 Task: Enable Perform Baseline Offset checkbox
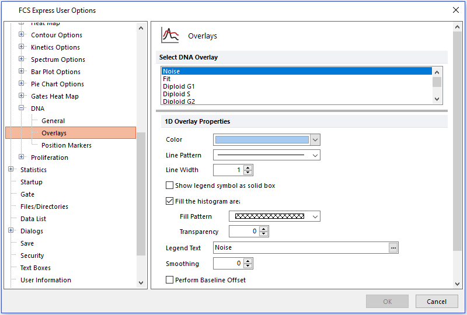[x=169, y=280]
